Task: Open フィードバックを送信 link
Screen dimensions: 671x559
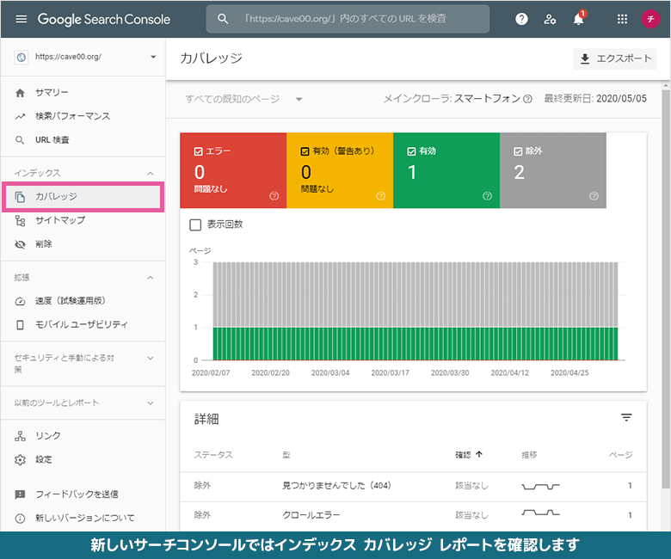Action: (x=83, y=494)
